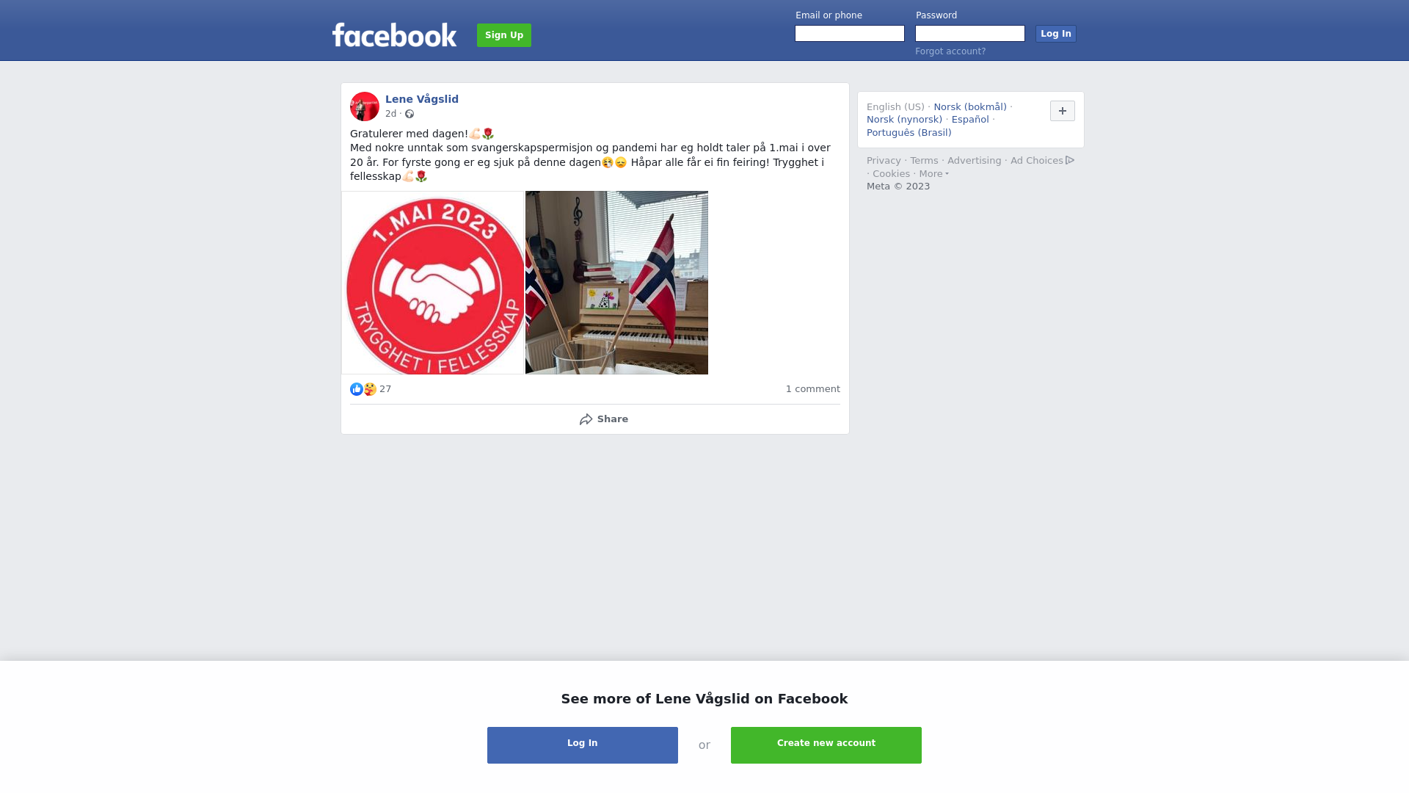The width and height of the screenshot is (1409, 793).
Task: Open the Forgot account? link
Action: (950, 51)
